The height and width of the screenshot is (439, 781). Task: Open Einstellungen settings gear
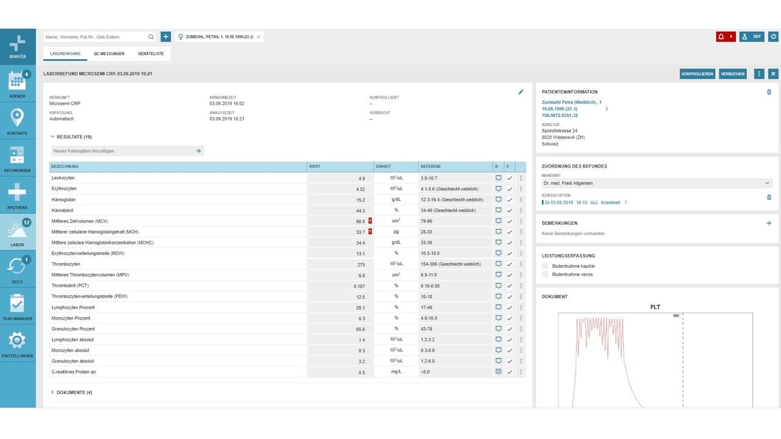pyautogui.click(x=18, y=344)
